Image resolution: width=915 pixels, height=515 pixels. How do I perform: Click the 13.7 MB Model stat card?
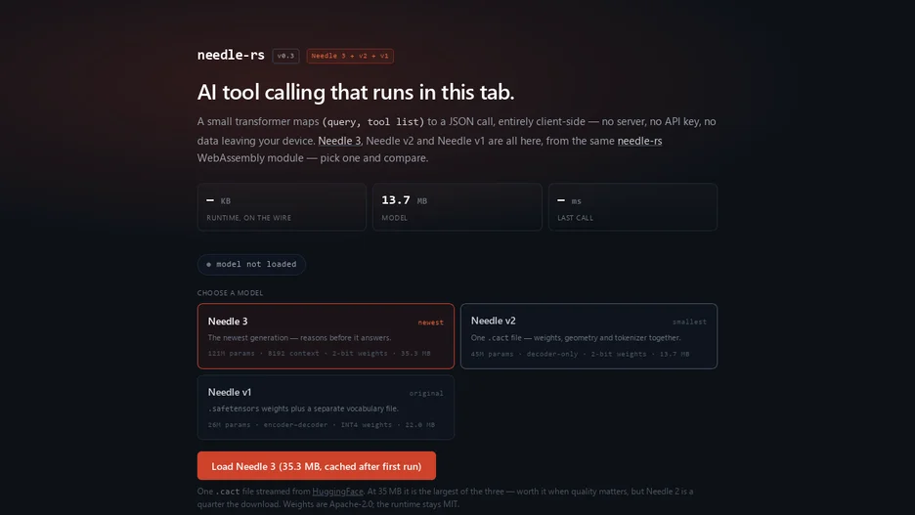457,207
